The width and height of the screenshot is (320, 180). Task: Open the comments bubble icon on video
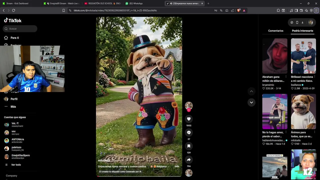[x=189, y=132]
